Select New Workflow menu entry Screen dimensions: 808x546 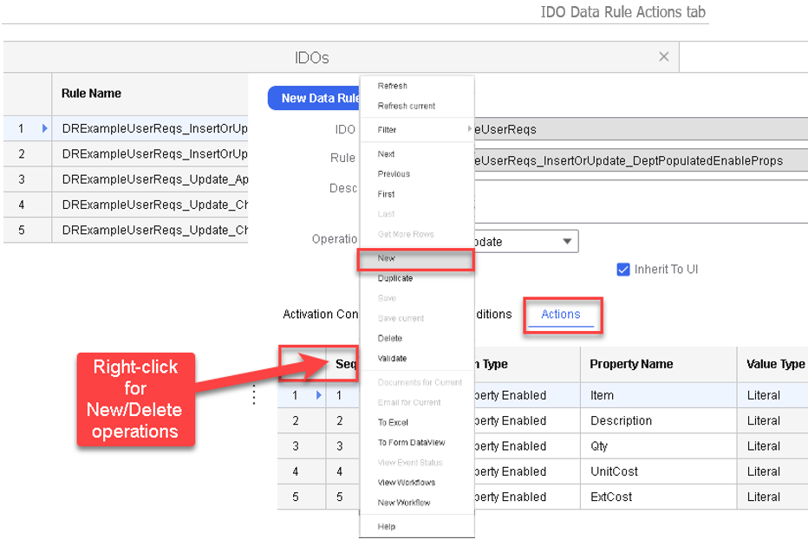(403, 503)
